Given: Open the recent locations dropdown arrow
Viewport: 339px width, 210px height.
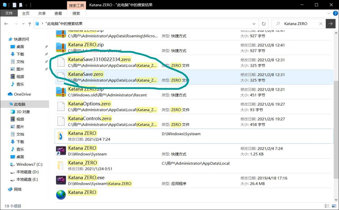Looking at the screenshot, I should [23, 24].
